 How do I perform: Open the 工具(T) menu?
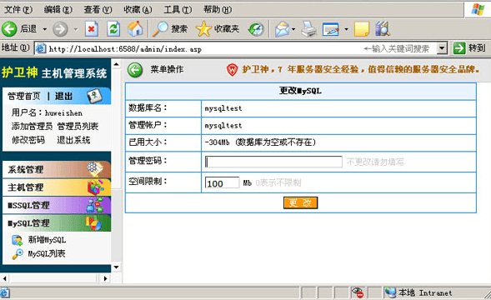pyautogui.click(x=178, y=10)
